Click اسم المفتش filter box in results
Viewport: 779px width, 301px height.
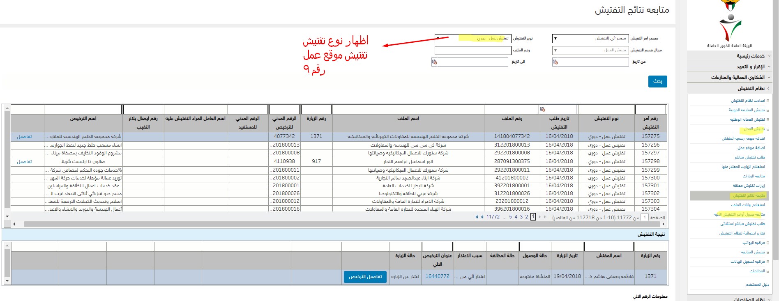608,246
